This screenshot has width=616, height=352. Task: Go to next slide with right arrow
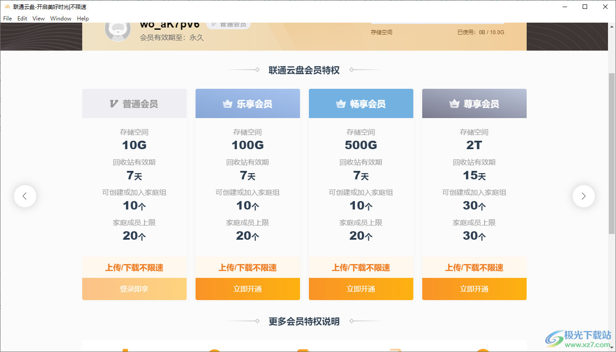click(x=584, y=196)
